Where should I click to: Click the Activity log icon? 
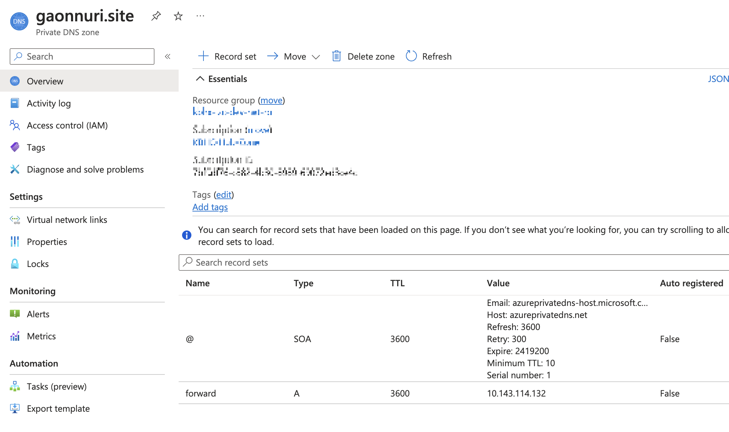tap(15, 103)
